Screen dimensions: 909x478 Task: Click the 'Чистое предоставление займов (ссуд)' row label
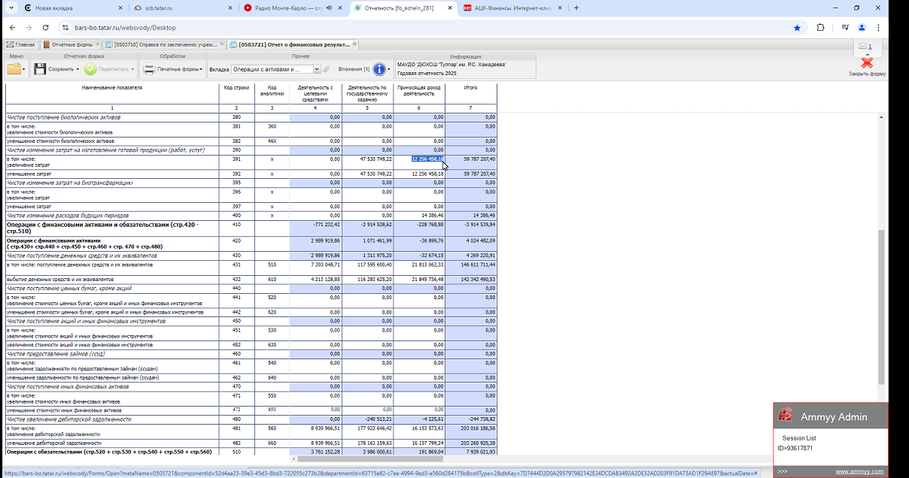click(x=55, y=354)
